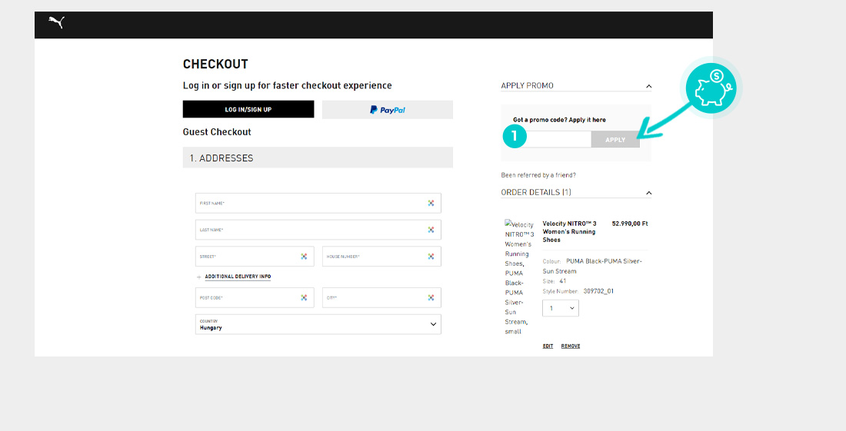Click the LOG IN/SIGN UP button

(x=248, y=109)
